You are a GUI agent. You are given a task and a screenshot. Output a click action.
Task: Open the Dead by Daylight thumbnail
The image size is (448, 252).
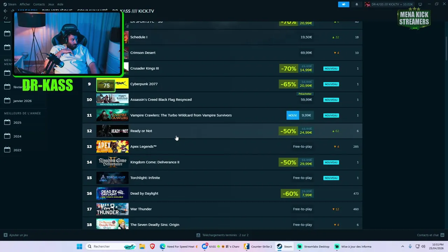pos(112,194)
